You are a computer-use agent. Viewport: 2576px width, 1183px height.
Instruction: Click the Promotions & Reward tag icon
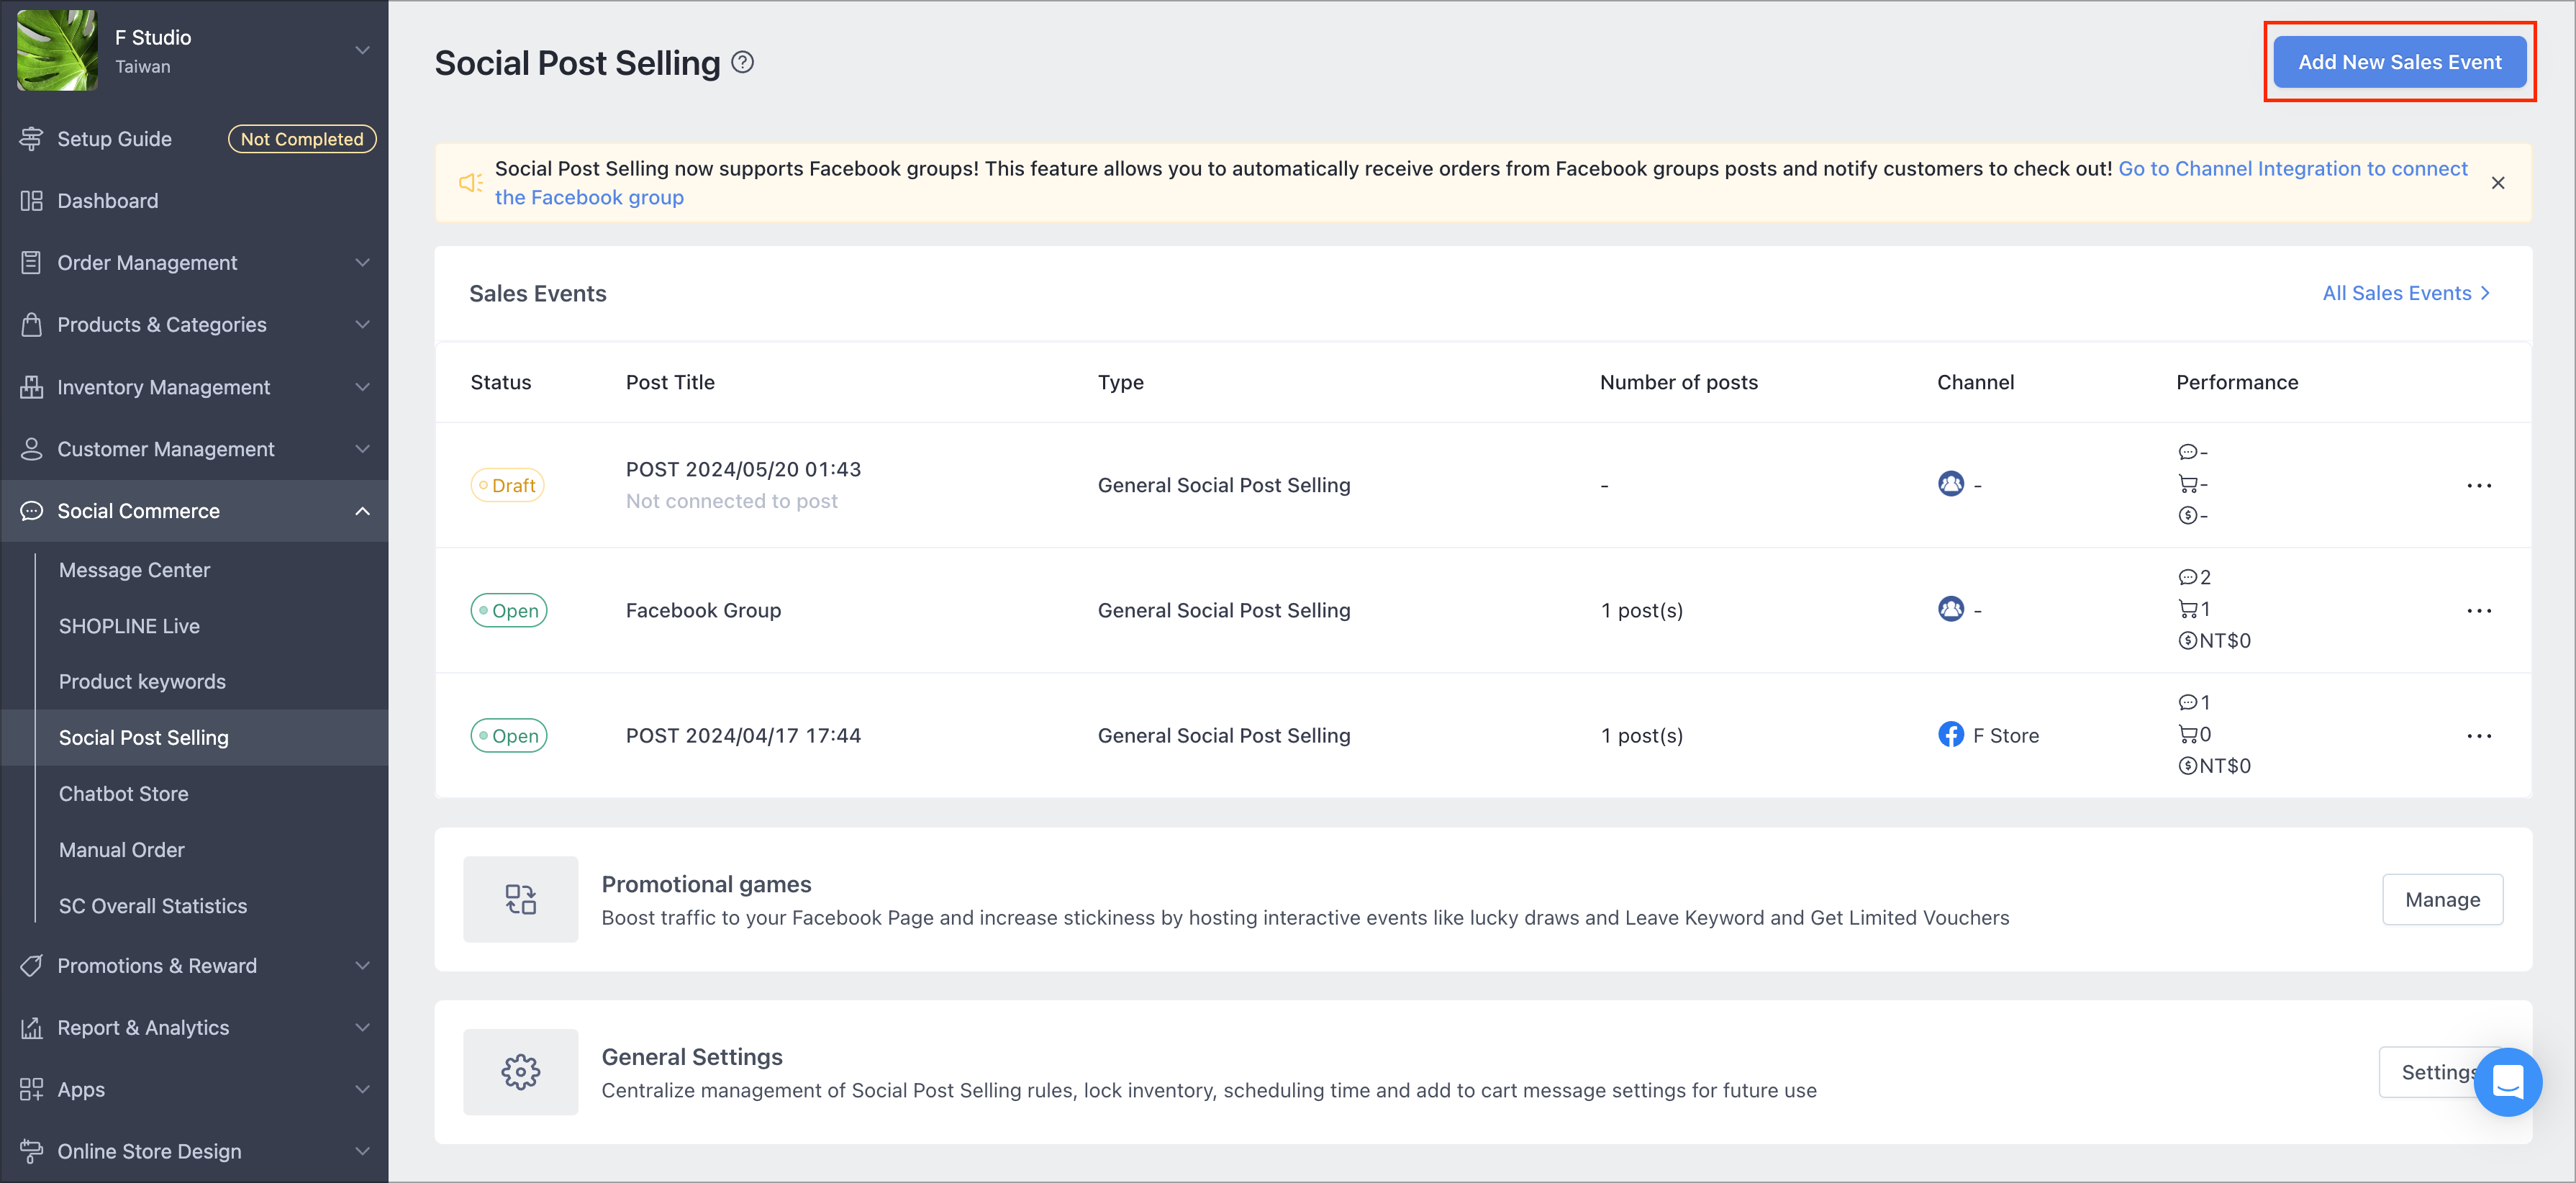point(32,966)
